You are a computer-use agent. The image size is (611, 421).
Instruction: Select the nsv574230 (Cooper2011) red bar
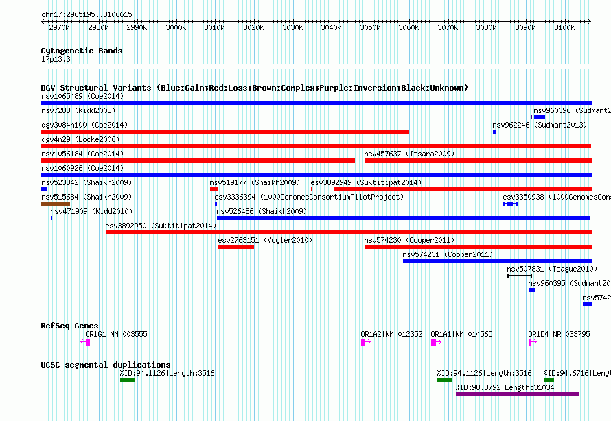[x=478, y=247]
